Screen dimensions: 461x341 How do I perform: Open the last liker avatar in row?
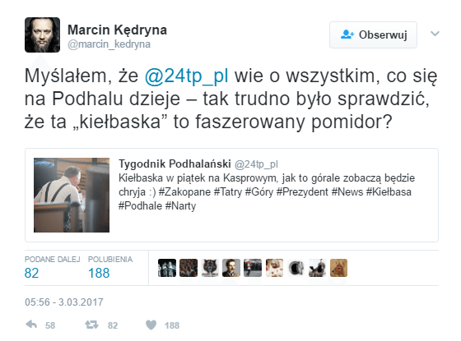(338, 268)
